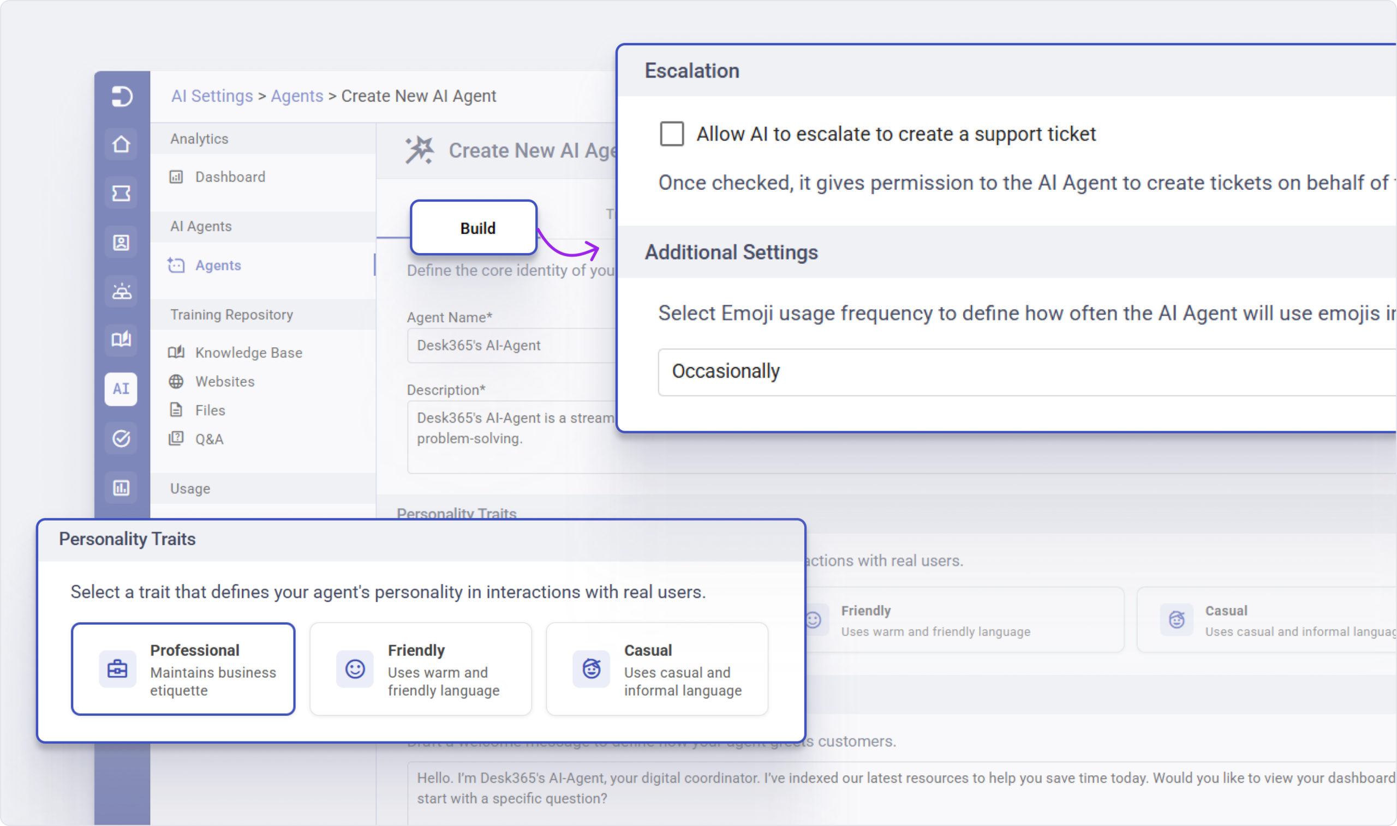This screenshot has height=826, width=1397.
Task: Click the Desk365 logo icon
Action: (122, 96)
